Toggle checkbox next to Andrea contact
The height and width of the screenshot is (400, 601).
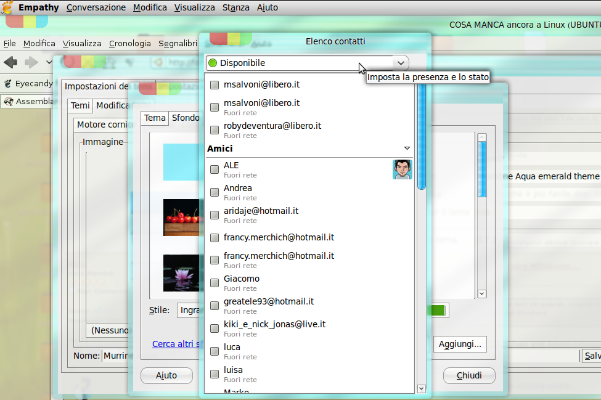pyautogui.click(x=215, y=192)
